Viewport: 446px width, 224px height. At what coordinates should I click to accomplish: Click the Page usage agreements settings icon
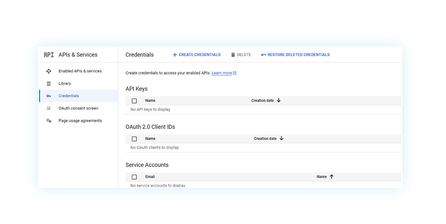[49, 120]
